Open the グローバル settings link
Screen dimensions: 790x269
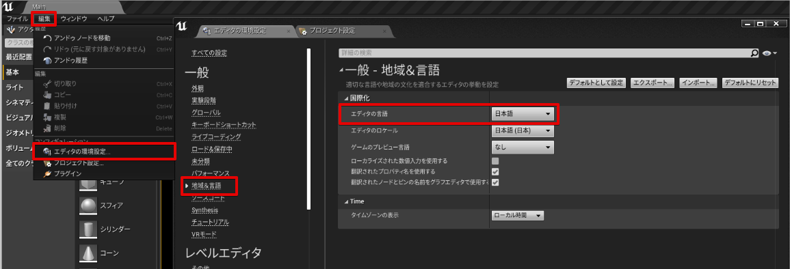tap(206, 112)
